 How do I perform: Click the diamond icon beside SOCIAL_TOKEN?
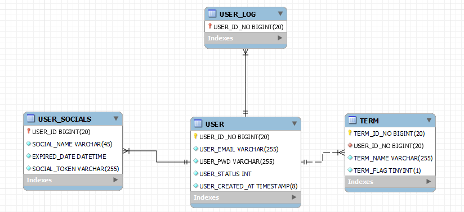(x=28, y=168)
